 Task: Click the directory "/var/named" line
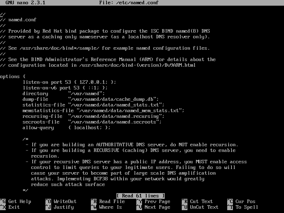(64, 94)
